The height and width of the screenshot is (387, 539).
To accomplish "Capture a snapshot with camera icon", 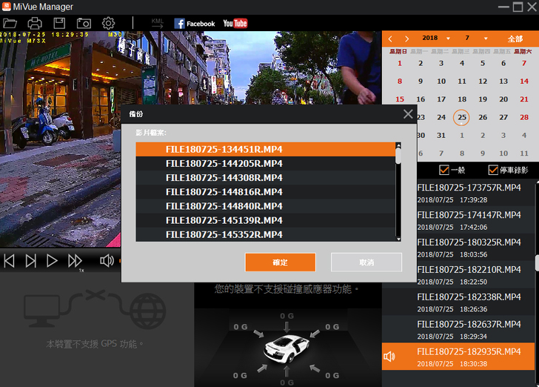I will [84, 24].
